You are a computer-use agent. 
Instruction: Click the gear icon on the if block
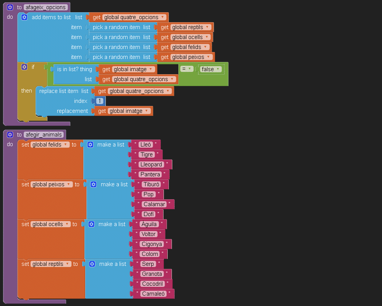[24, 67]
